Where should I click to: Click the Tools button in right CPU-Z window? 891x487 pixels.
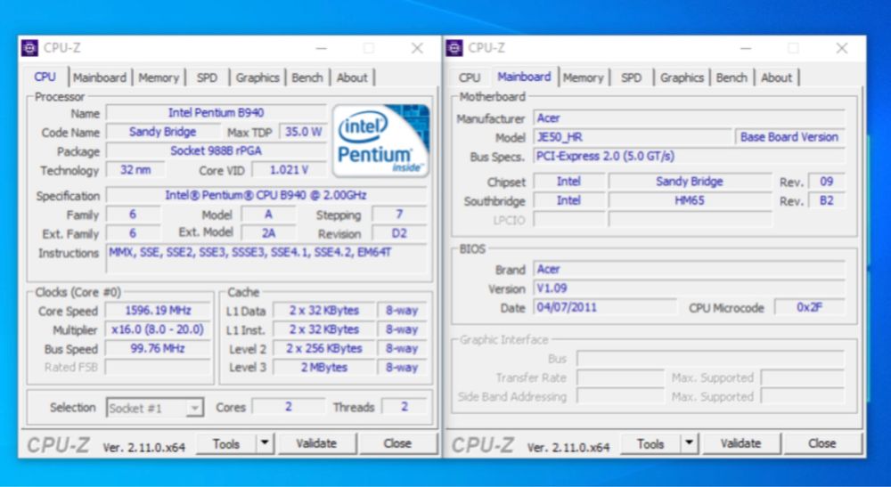coord(650,444)
